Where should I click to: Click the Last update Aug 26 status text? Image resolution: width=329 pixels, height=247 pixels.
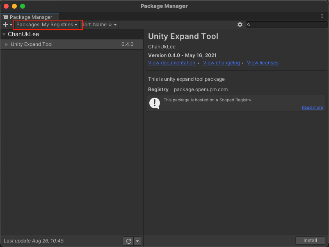pyautogui.click(x=34, y=241)
